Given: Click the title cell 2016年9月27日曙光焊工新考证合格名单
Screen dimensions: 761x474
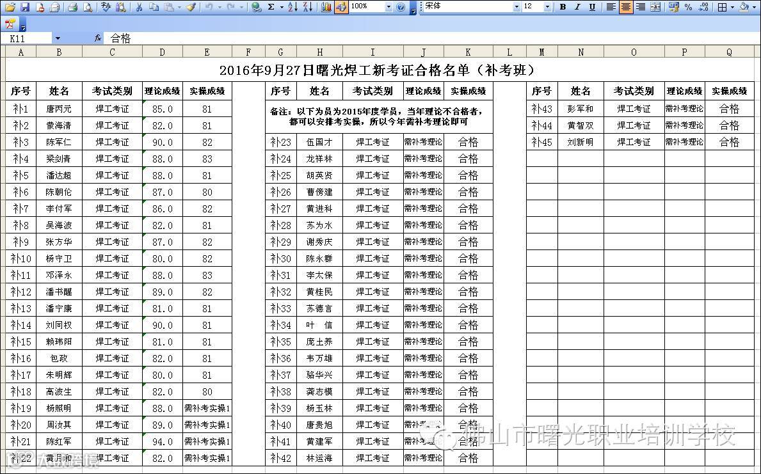Looking at the screenshot, I should pos(380,70).
